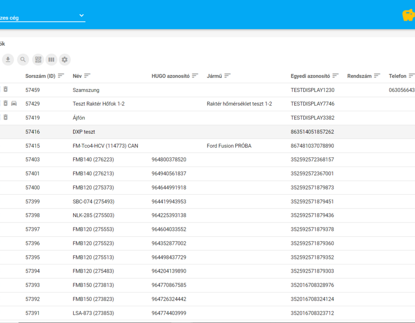Sort by HUGO azonosító column icon

tap(195, 76)
